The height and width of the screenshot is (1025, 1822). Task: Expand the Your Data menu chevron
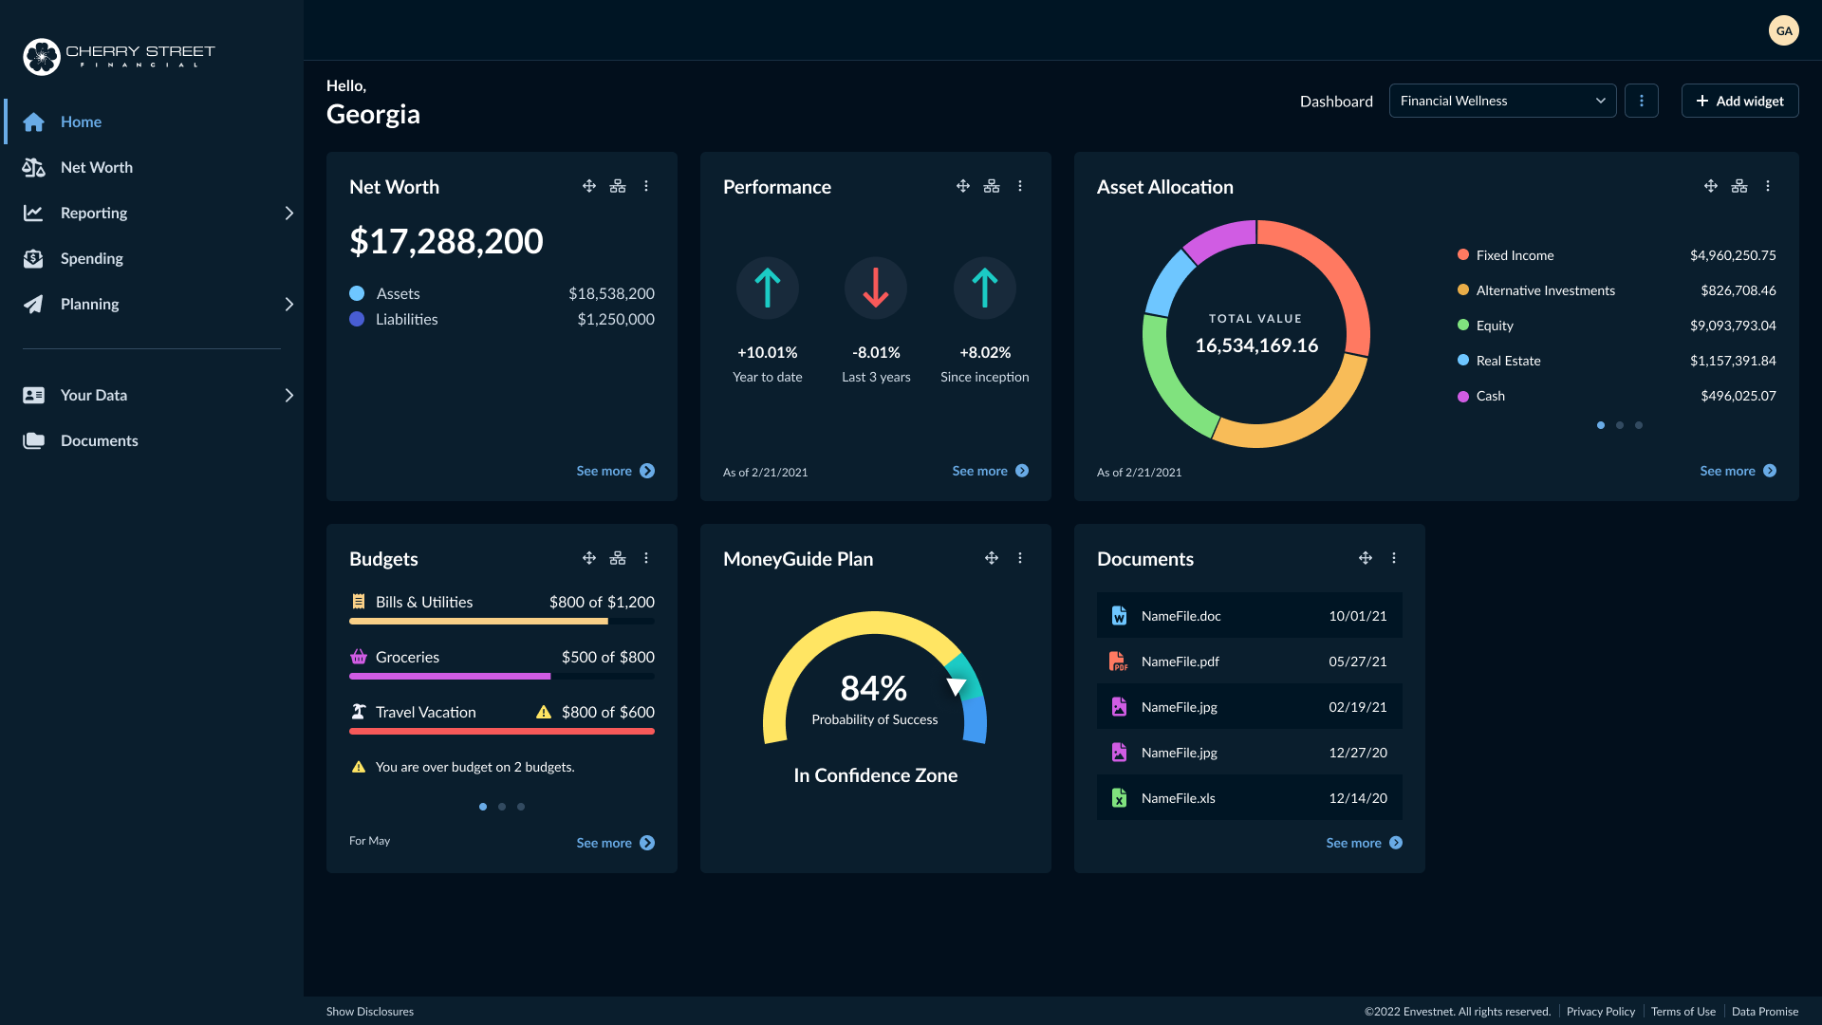(x=289, y=395)
